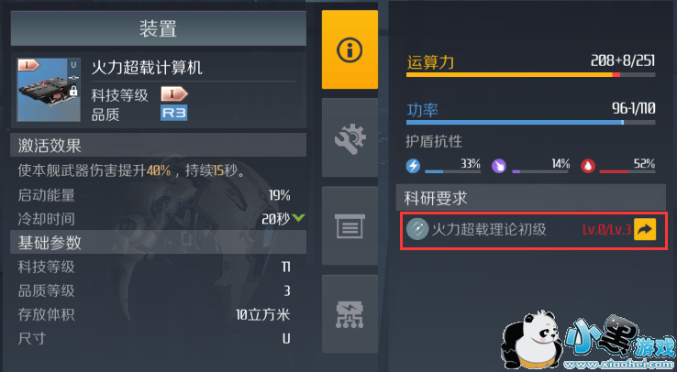Image resolution: width=677 pixels, height=372 pixels.
Task: Click the electric shield resistance icon
Action: point(413,166)
